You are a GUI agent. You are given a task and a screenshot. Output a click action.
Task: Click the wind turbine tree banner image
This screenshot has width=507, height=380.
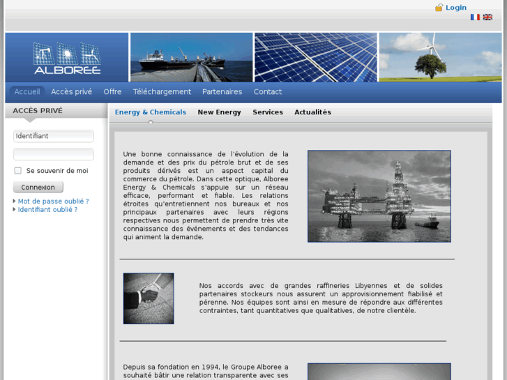(x=440, y=57)
